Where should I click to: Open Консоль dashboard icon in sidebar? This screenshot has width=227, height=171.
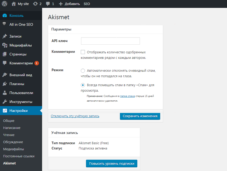coord(4,15)
